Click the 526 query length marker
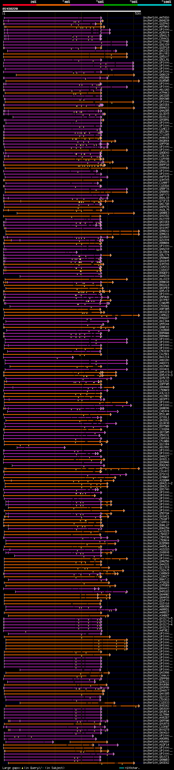Screen dimensions: 174x770 (137, 13)
